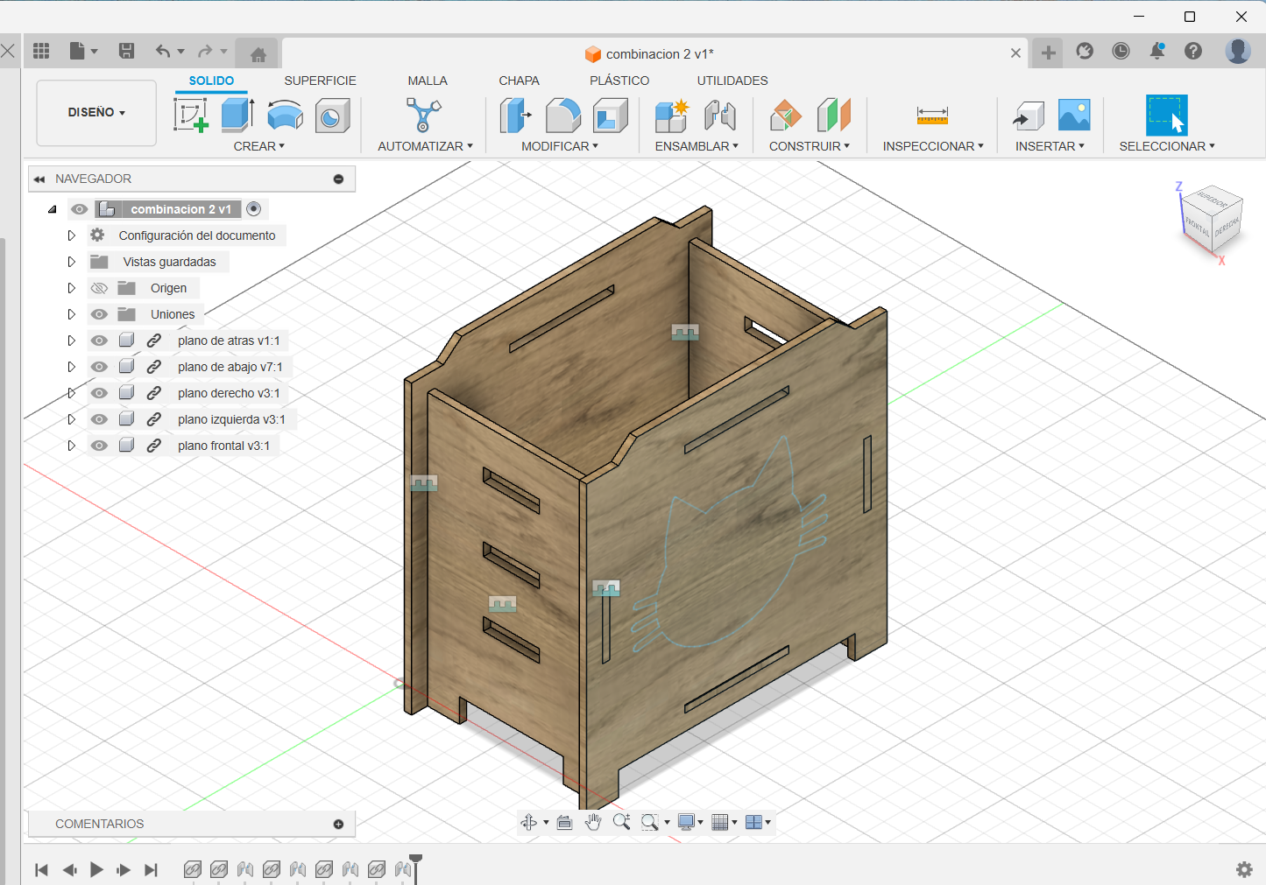Click the Joint tool icon
The width and height of the screenshot is (1266, 885).
(720, 115)
